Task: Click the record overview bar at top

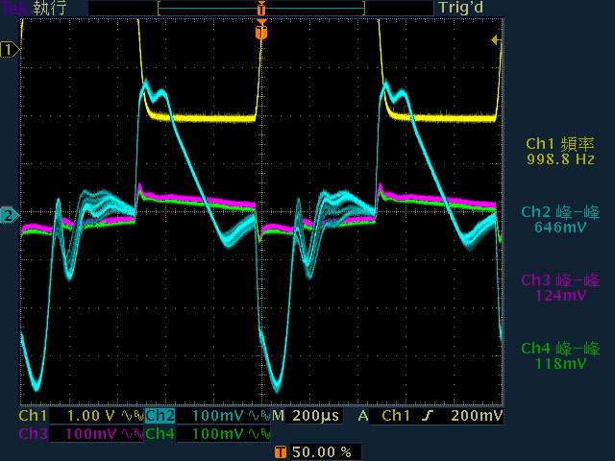Action: 261,8
